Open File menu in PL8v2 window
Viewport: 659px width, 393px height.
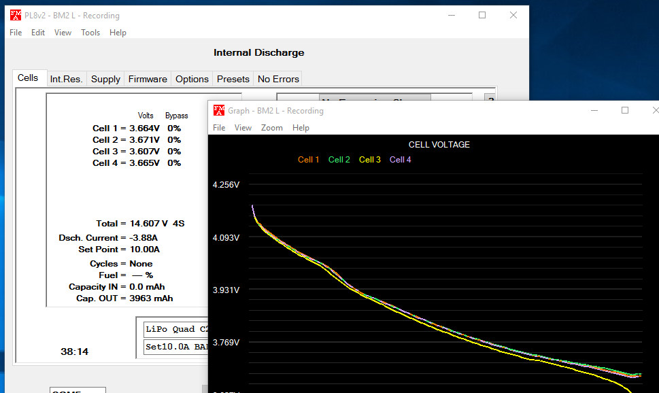(16, 33)
